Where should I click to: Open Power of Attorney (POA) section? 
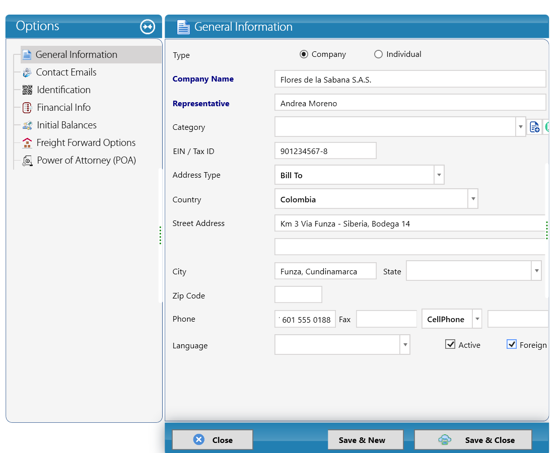[x=87, y=161]
